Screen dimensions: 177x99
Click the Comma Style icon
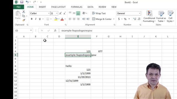click(129, 19)
